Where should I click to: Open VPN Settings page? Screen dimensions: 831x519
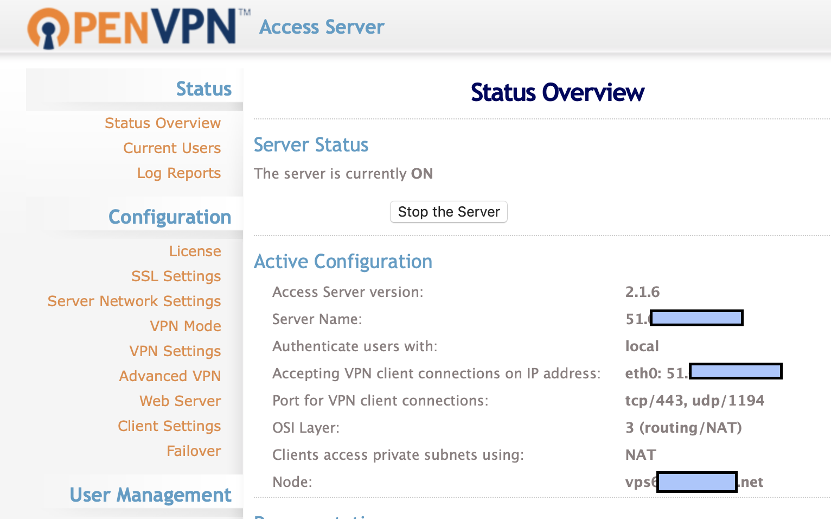(175, 351)
